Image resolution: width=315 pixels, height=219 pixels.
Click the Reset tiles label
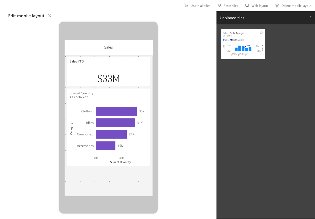231,6
